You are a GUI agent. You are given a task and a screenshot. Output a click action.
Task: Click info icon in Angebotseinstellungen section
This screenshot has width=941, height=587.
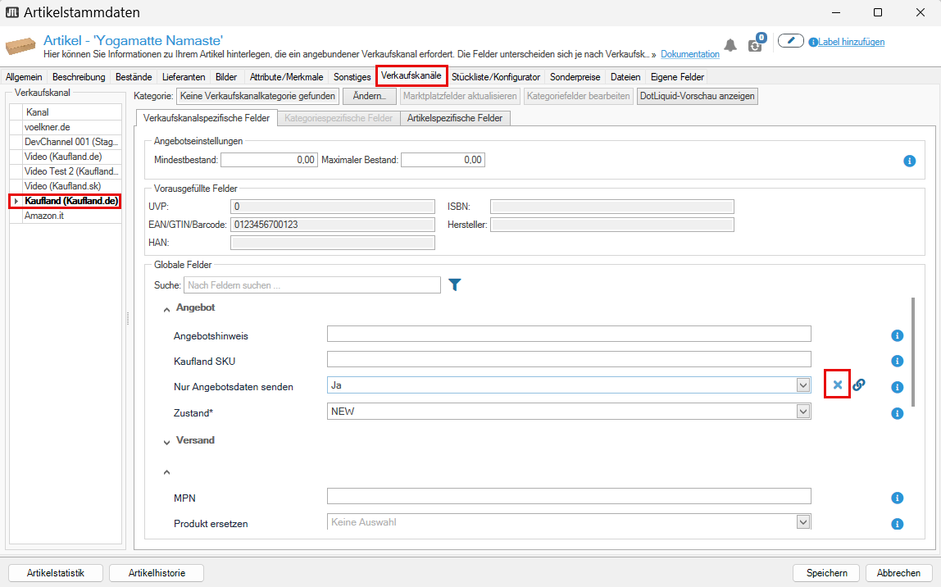[x=909, y=161]
